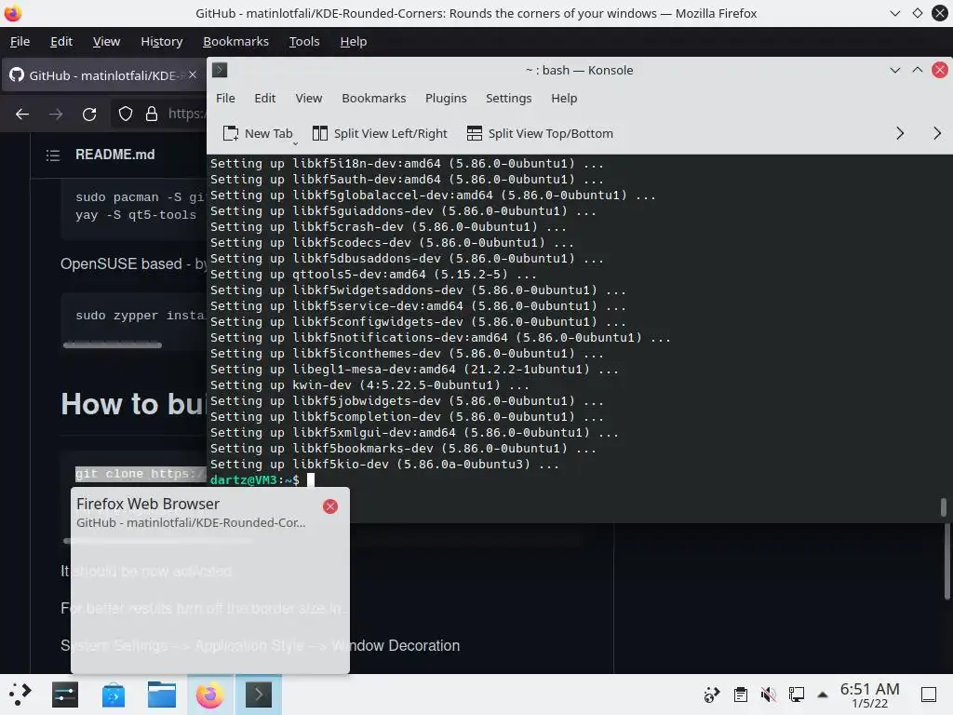Click New Tab in Konsole toolbar
Image resolution: width=953 pixels, height=715 pixels.
coord(258,133)
